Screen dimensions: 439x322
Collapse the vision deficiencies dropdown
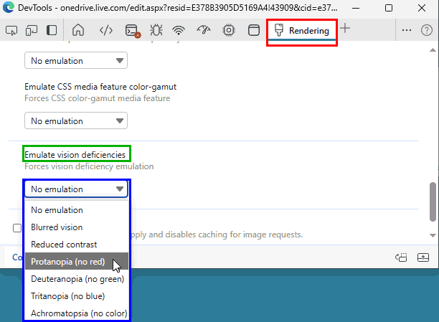[x=76, y=189]
